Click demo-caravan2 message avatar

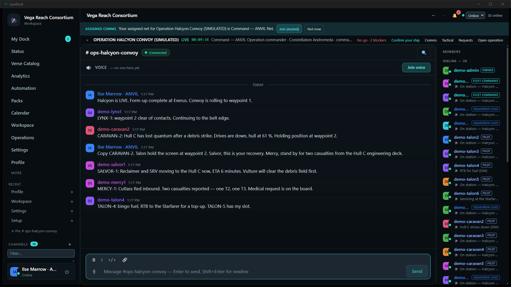tap(90, 130)
